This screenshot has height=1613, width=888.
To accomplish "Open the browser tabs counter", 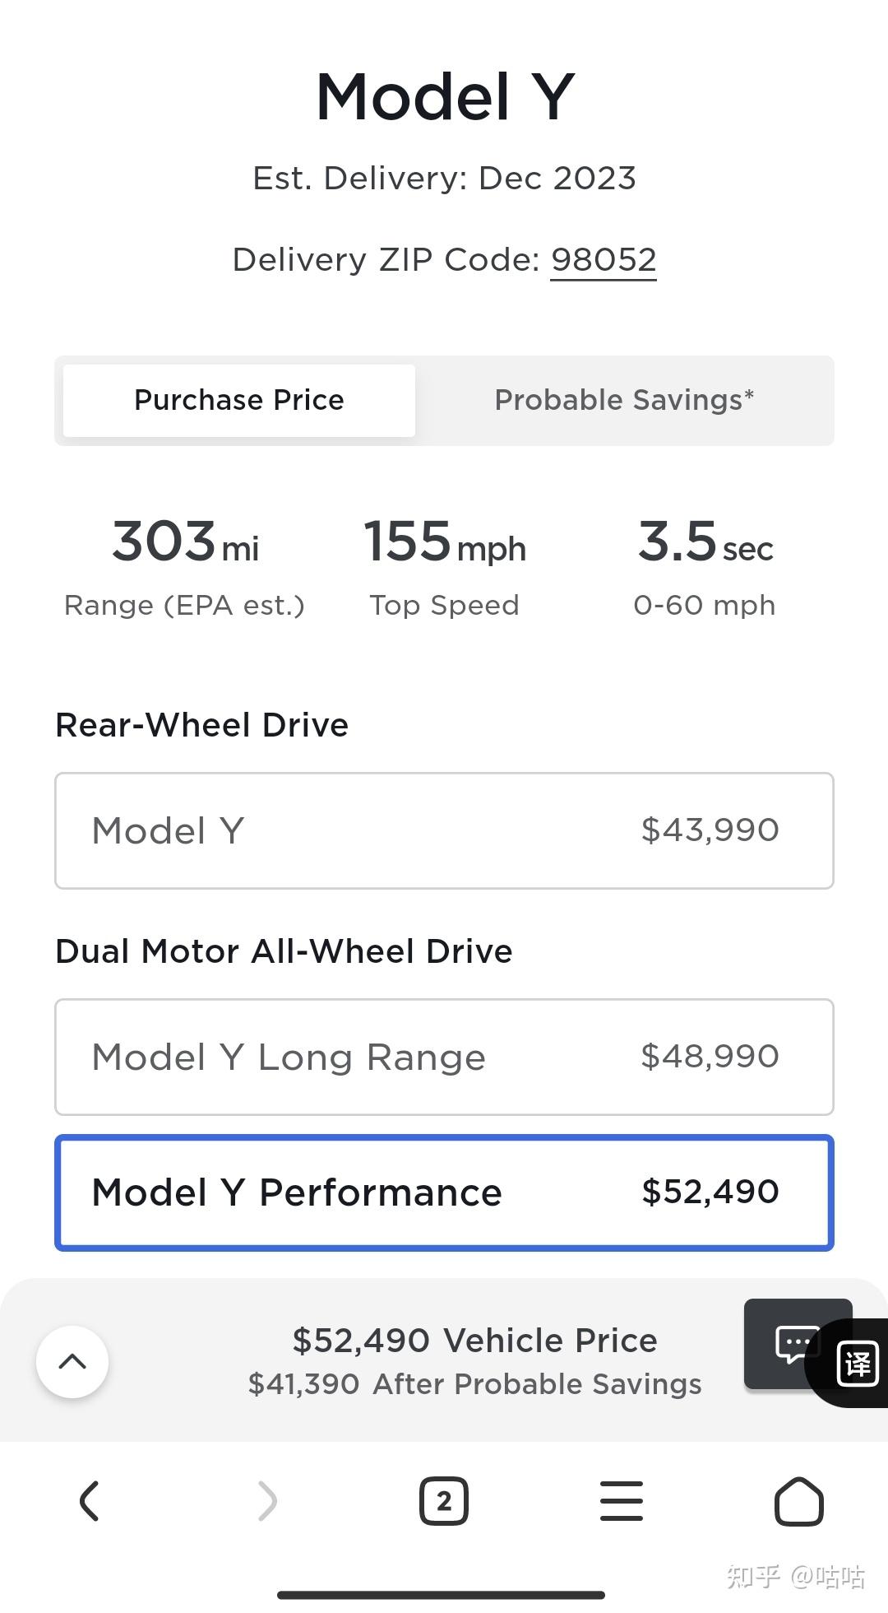I will (444, 1501).
